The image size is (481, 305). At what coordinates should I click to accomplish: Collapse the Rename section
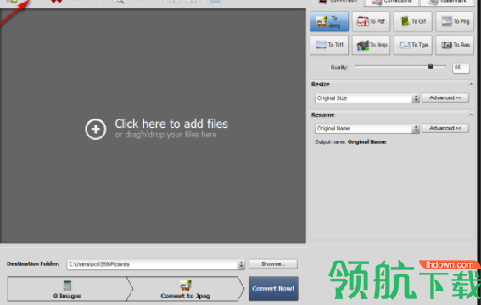point(471,114)
